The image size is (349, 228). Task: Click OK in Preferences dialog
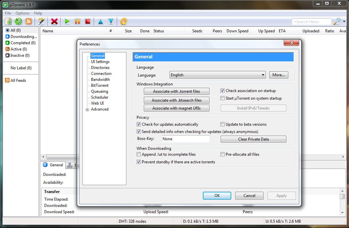[217, 195]
